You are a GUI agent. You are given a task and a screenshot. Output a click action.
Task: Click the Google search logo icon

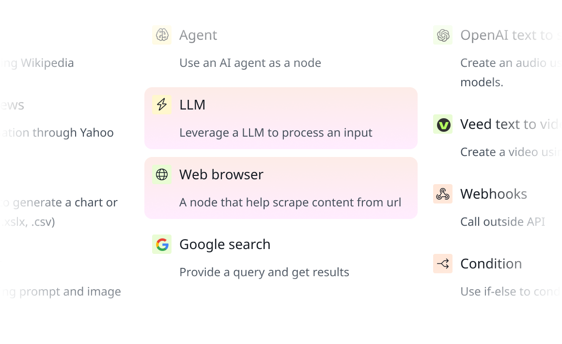click(162, 244)
